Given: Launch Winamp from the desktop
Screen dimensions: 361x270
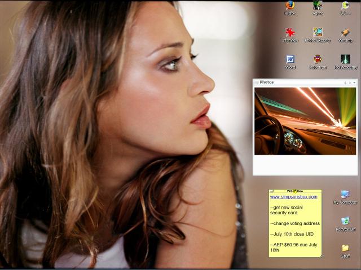Looking at the screenshot, I should [345, 33].
